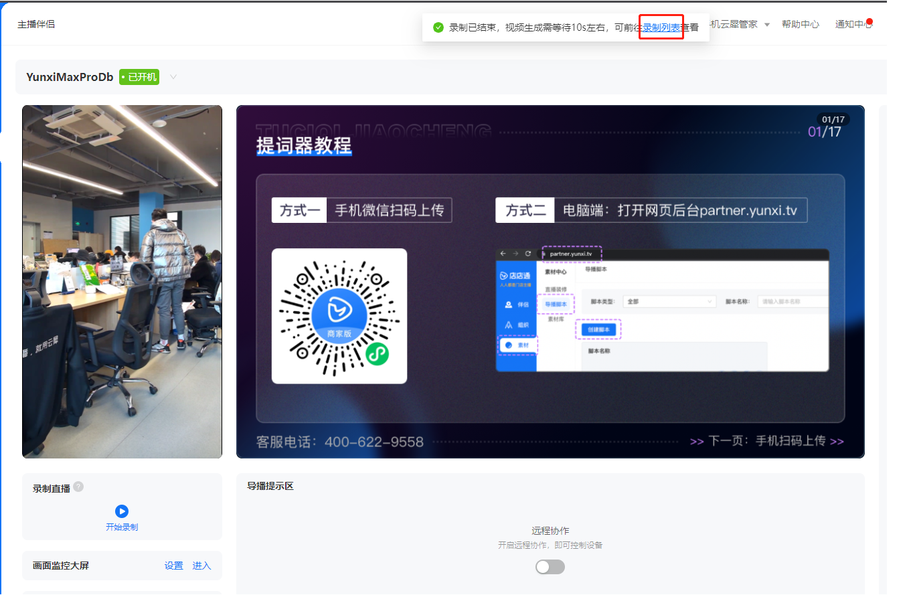Screen dimensions: 909x595
Task: Click 设置 for 画面监控大屏
Action: [x=174, y=566]
